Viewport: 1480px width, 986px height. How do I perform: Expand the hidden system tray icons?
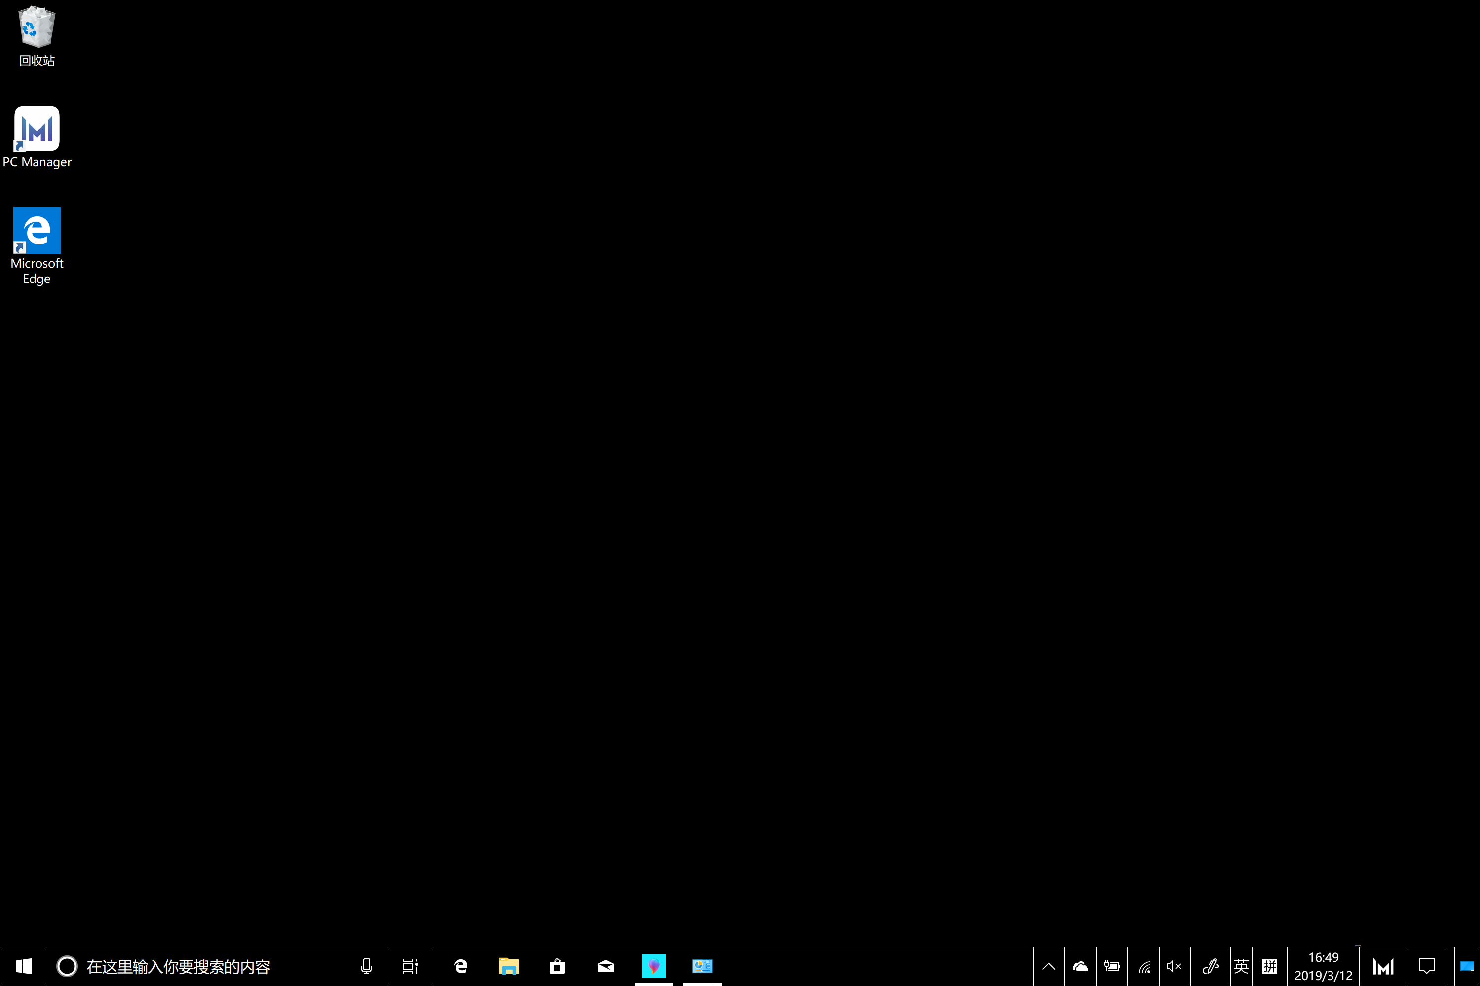1048,966
